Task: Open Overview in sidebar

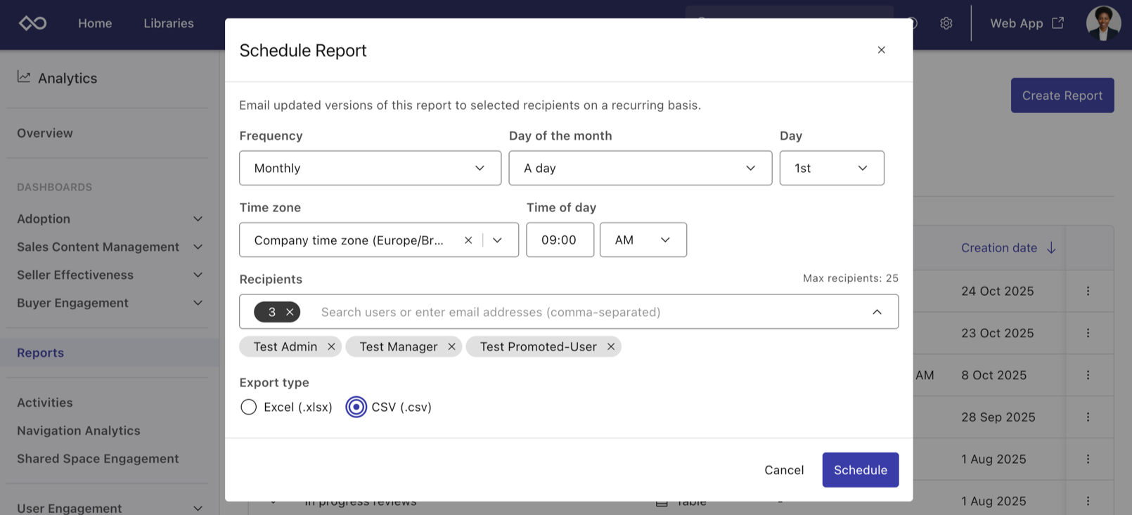Action: (x=45, y=133)
